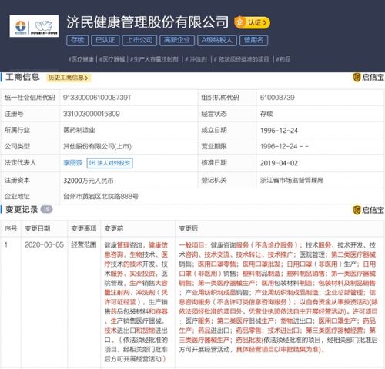
Task: Click the company title 济民健康管理股份有限公司
Action: [148, 22]
